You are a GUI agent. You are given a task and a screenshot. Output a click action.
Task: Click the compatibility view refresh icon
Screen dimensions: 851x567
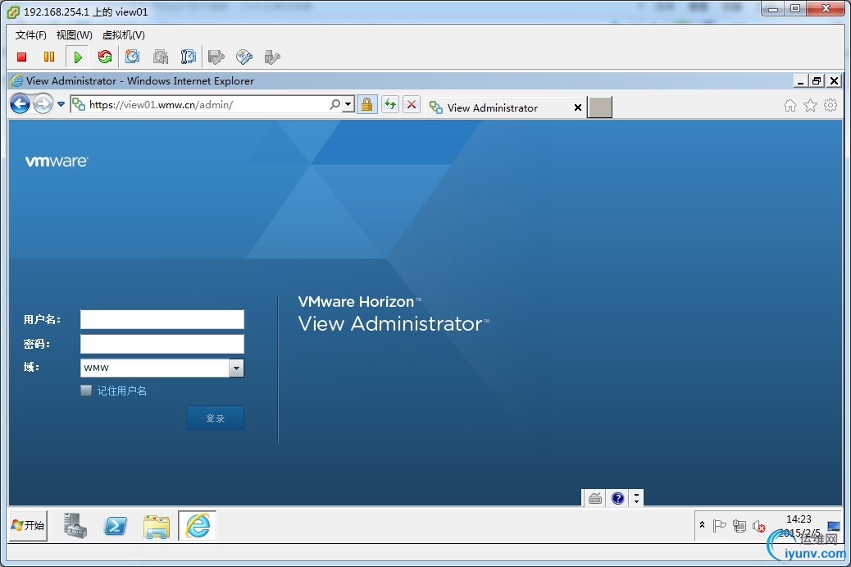(x=389, y=104)
